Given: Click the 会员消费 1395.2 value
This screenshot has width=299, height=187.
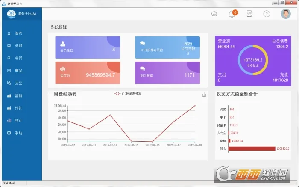Looking at the screenshot, I should click(x=282, y=47).
